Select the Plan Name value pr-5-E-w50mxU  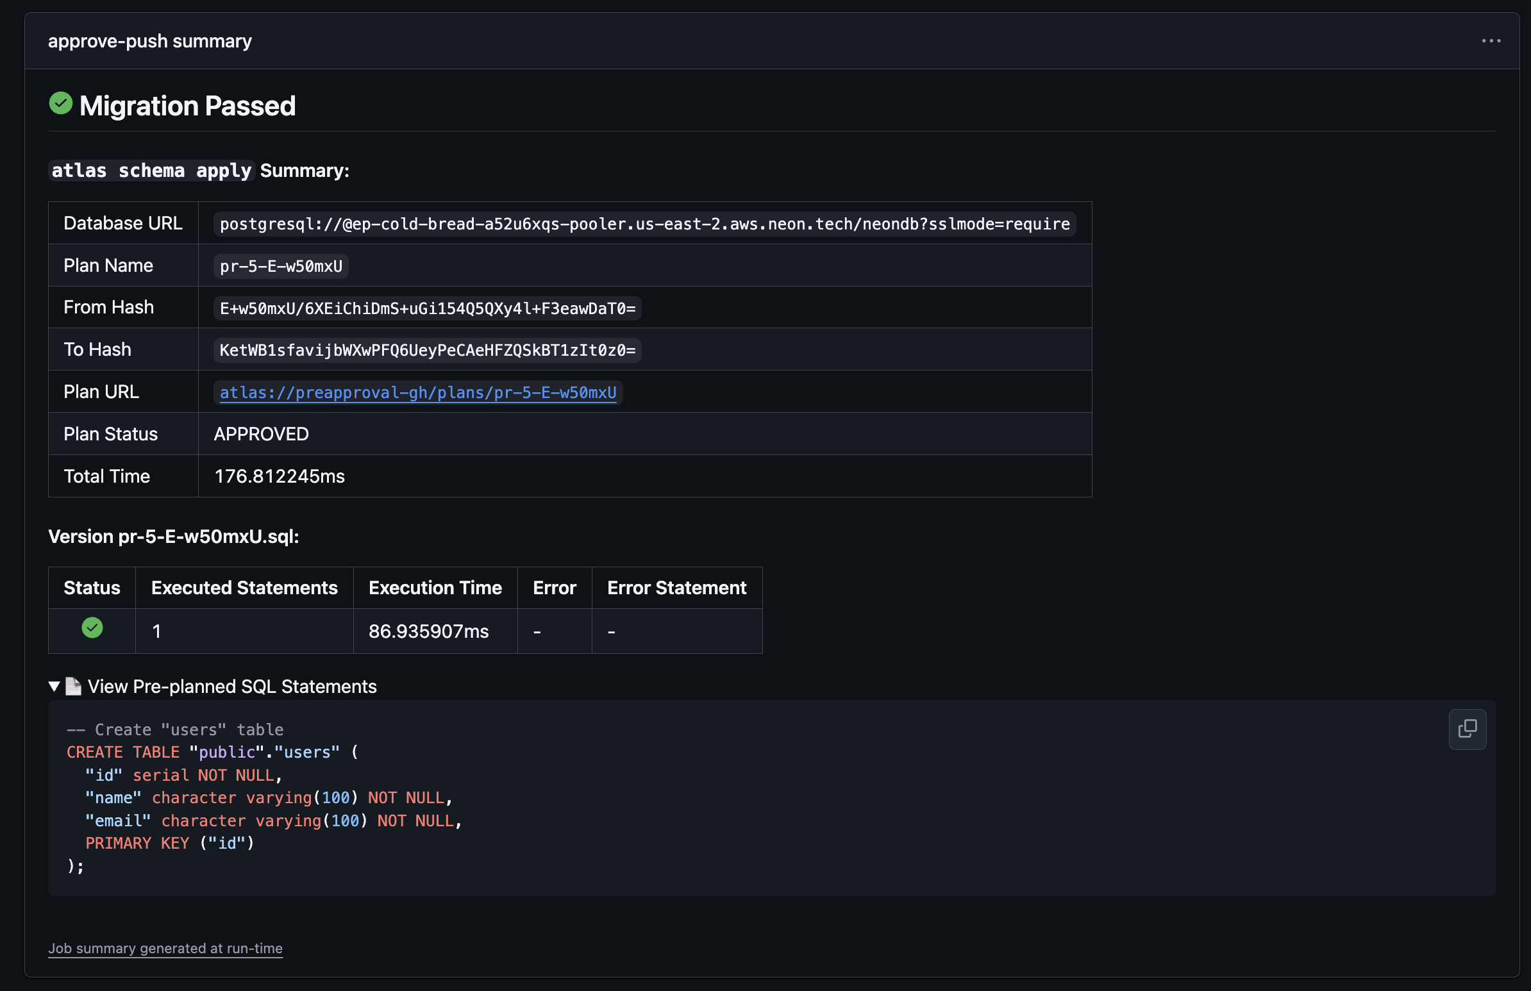pos(280,265)
